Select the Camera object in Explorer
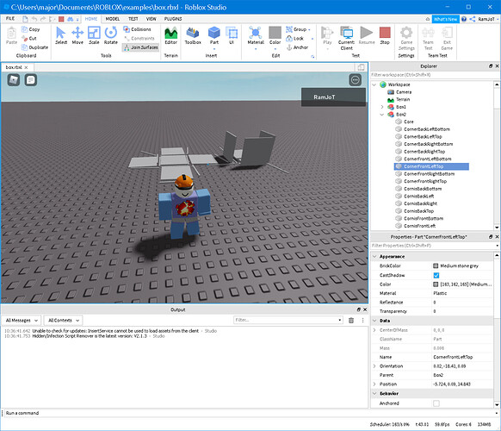501x431 pixels. [404, 92]
